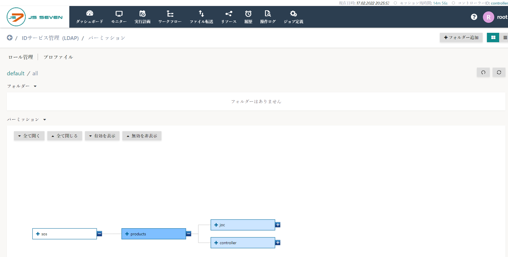The image size is (508, 257).
Task: Open the 操作ログ view
Action: point(268,17)
